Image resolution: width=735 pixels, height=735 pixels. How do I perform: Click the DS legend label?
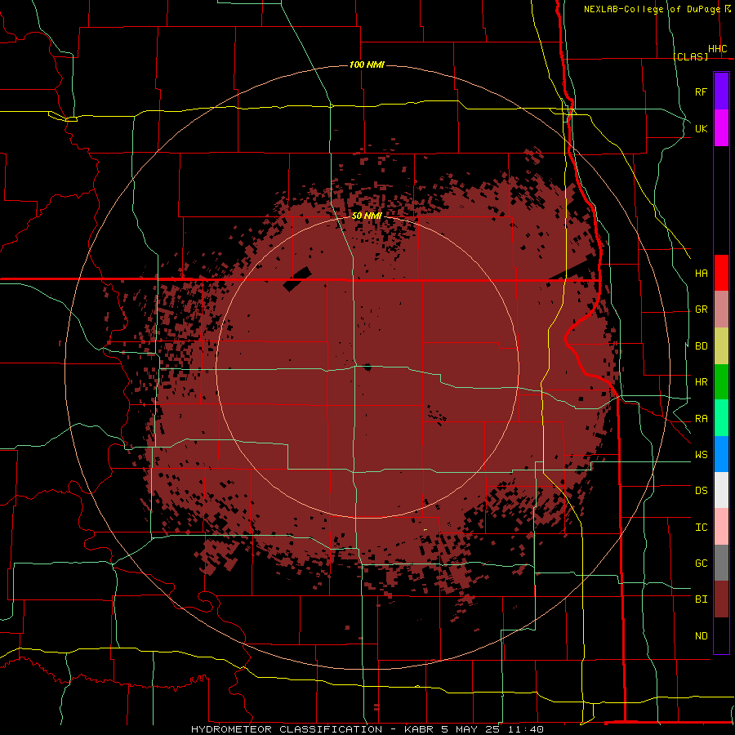701,491
